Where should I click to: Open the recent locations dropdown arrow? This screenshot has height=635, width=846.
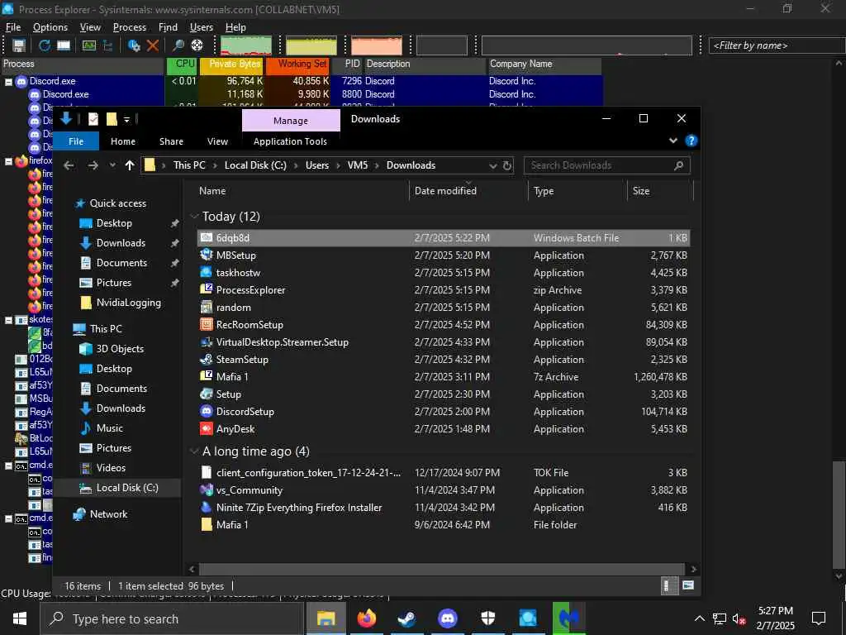[112, 165]
